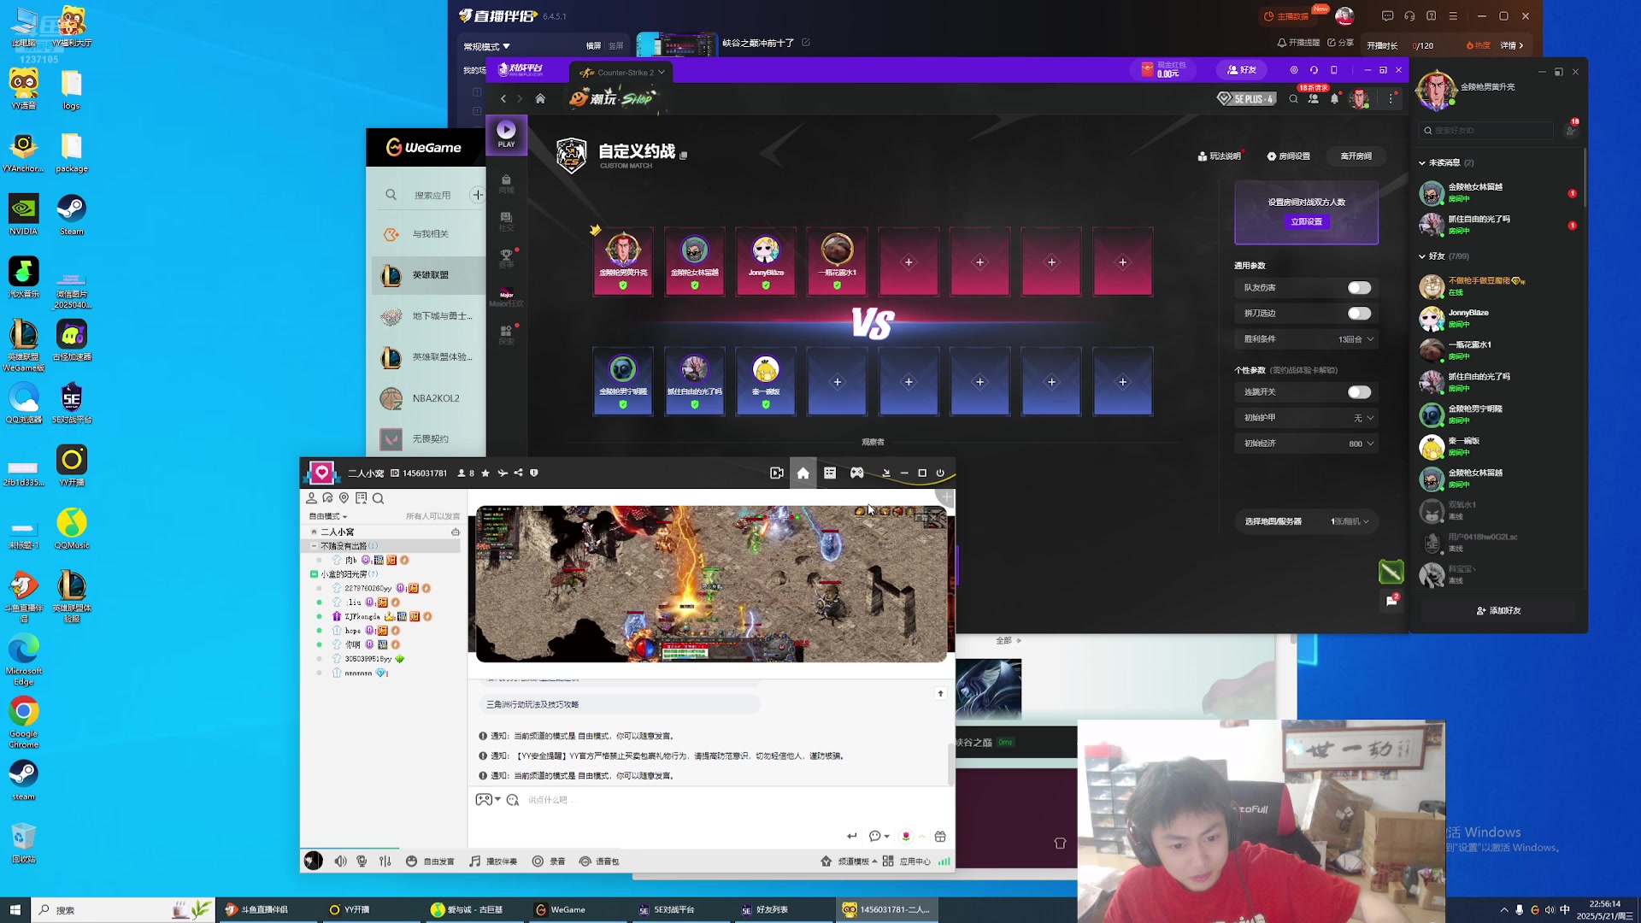Click the YY chat input field
Image resolution: width=1641 pixels, height=923 pixels.
point(709,800)
